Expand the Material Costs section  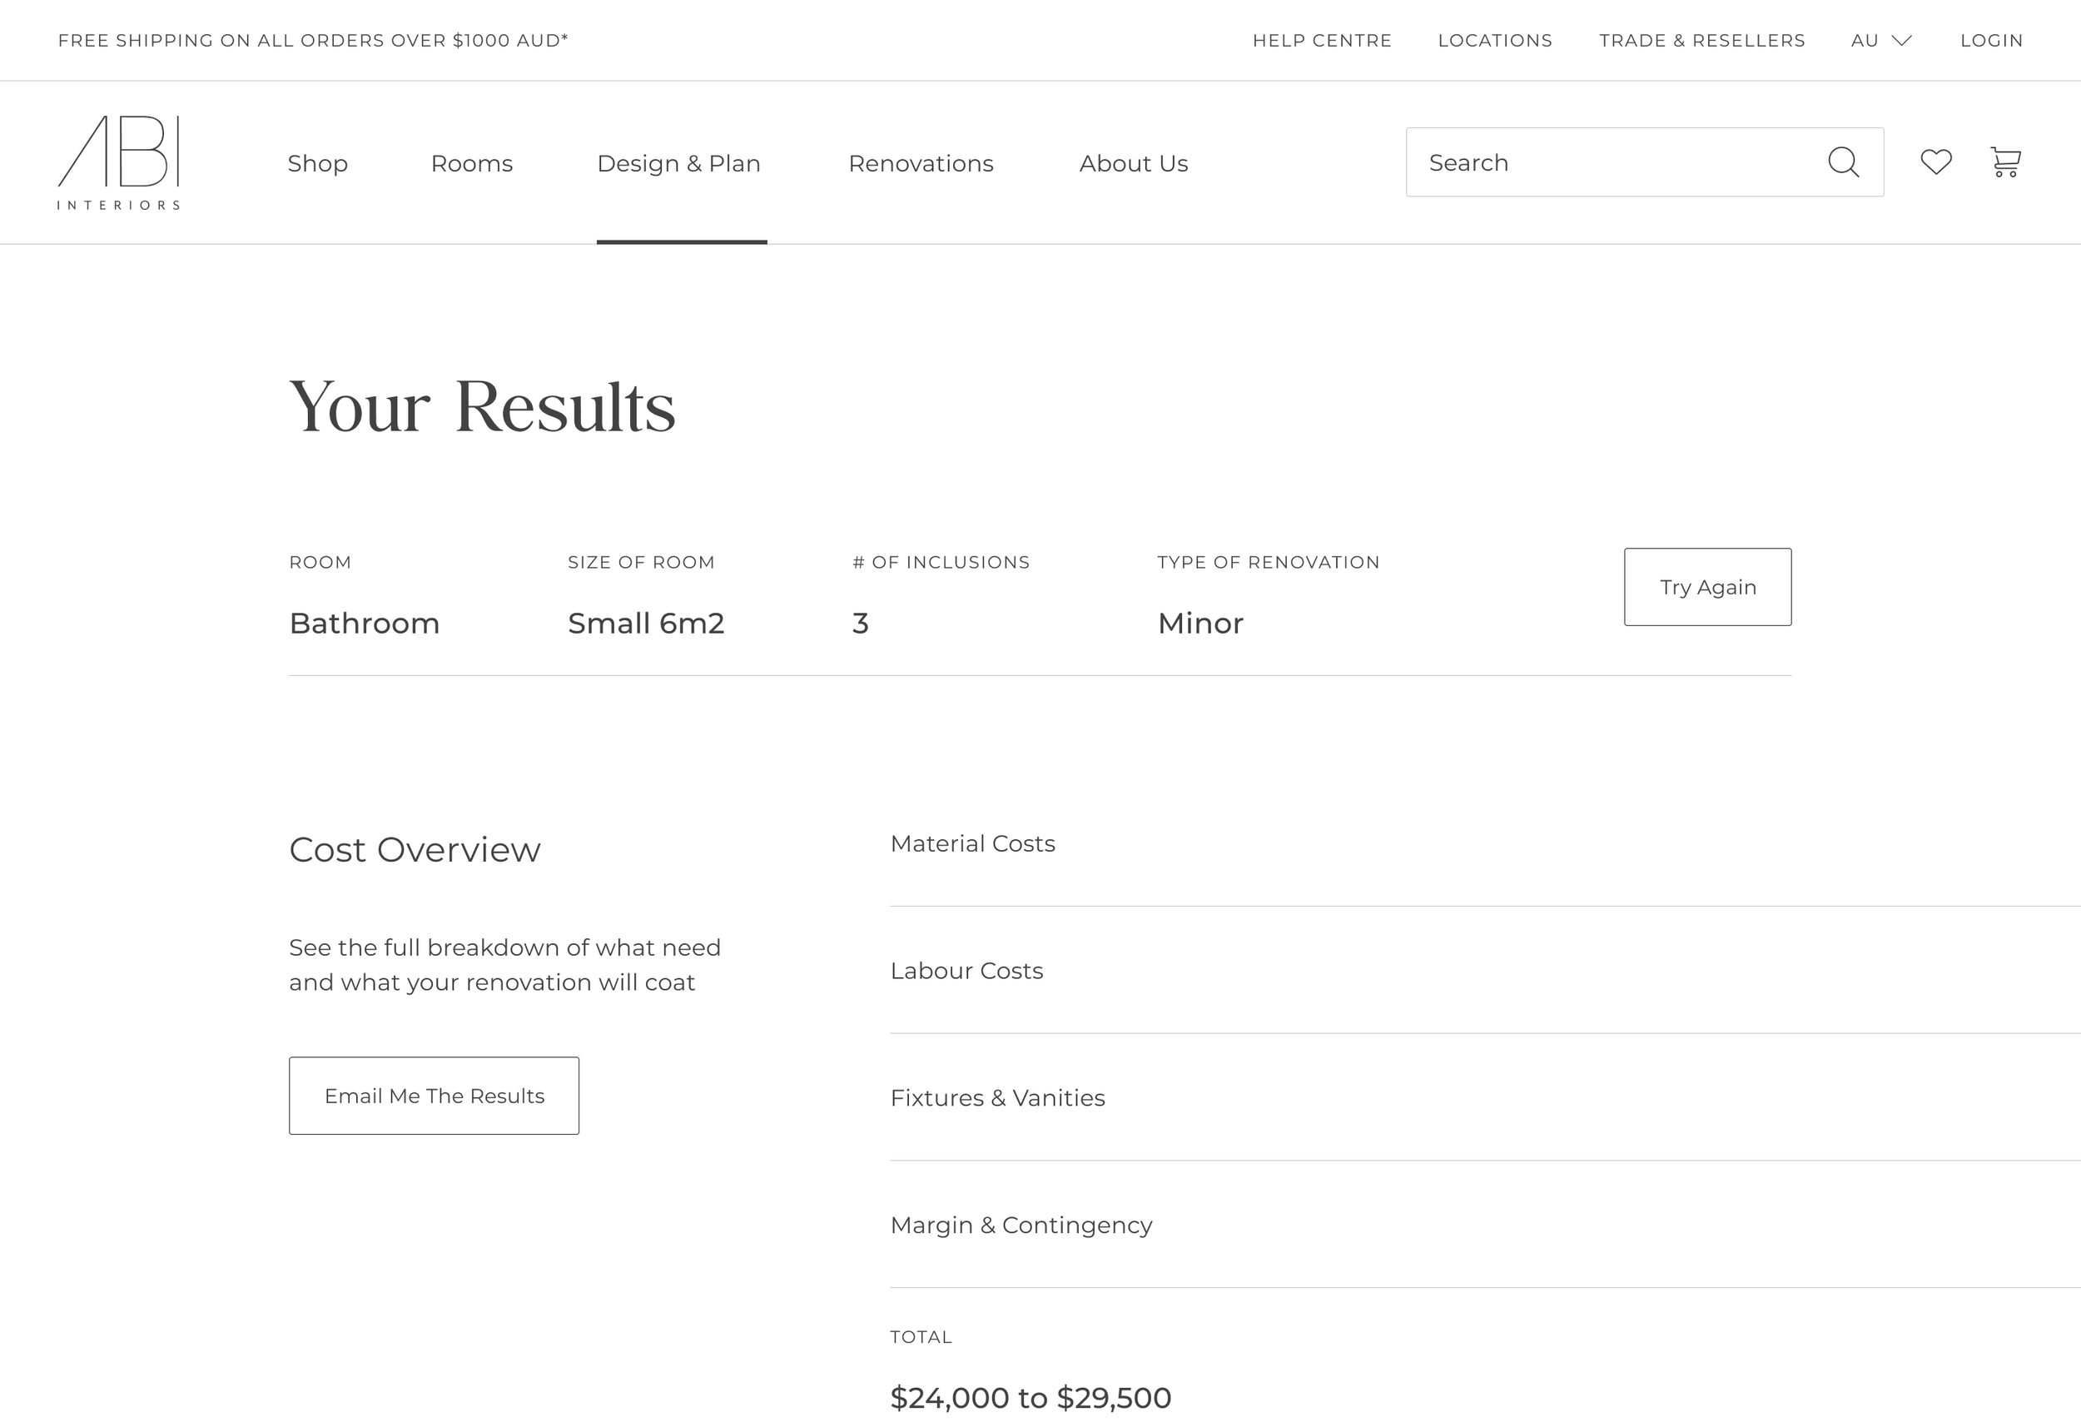click(972, 844)
